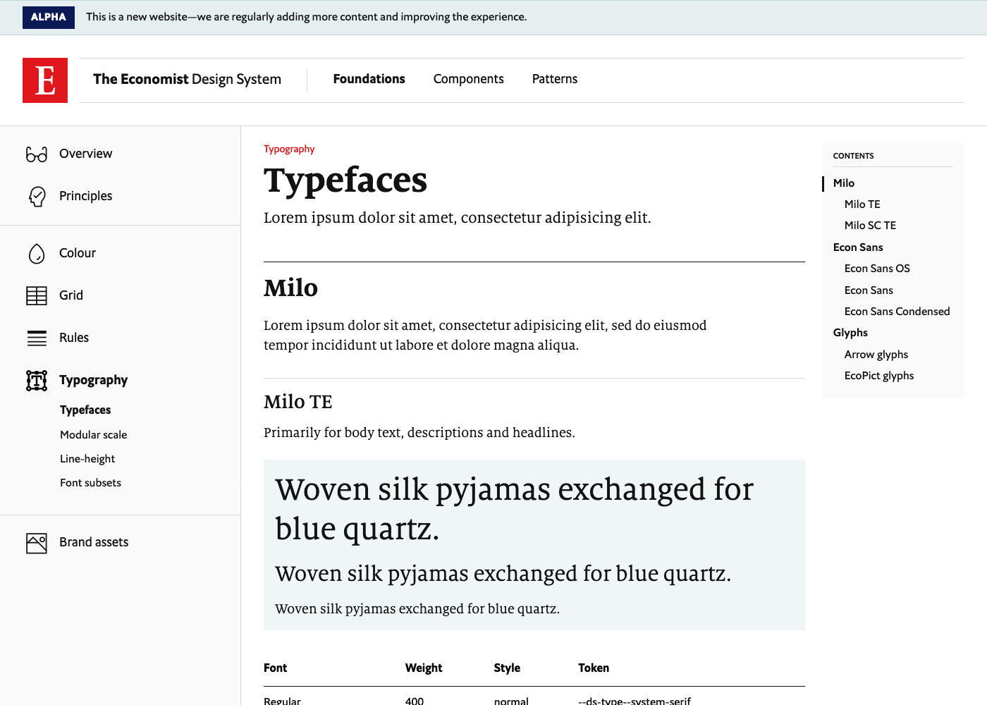Open the Line-height sub-item
The height and width of the screenshot is (705, 987).
pos(87,459)
